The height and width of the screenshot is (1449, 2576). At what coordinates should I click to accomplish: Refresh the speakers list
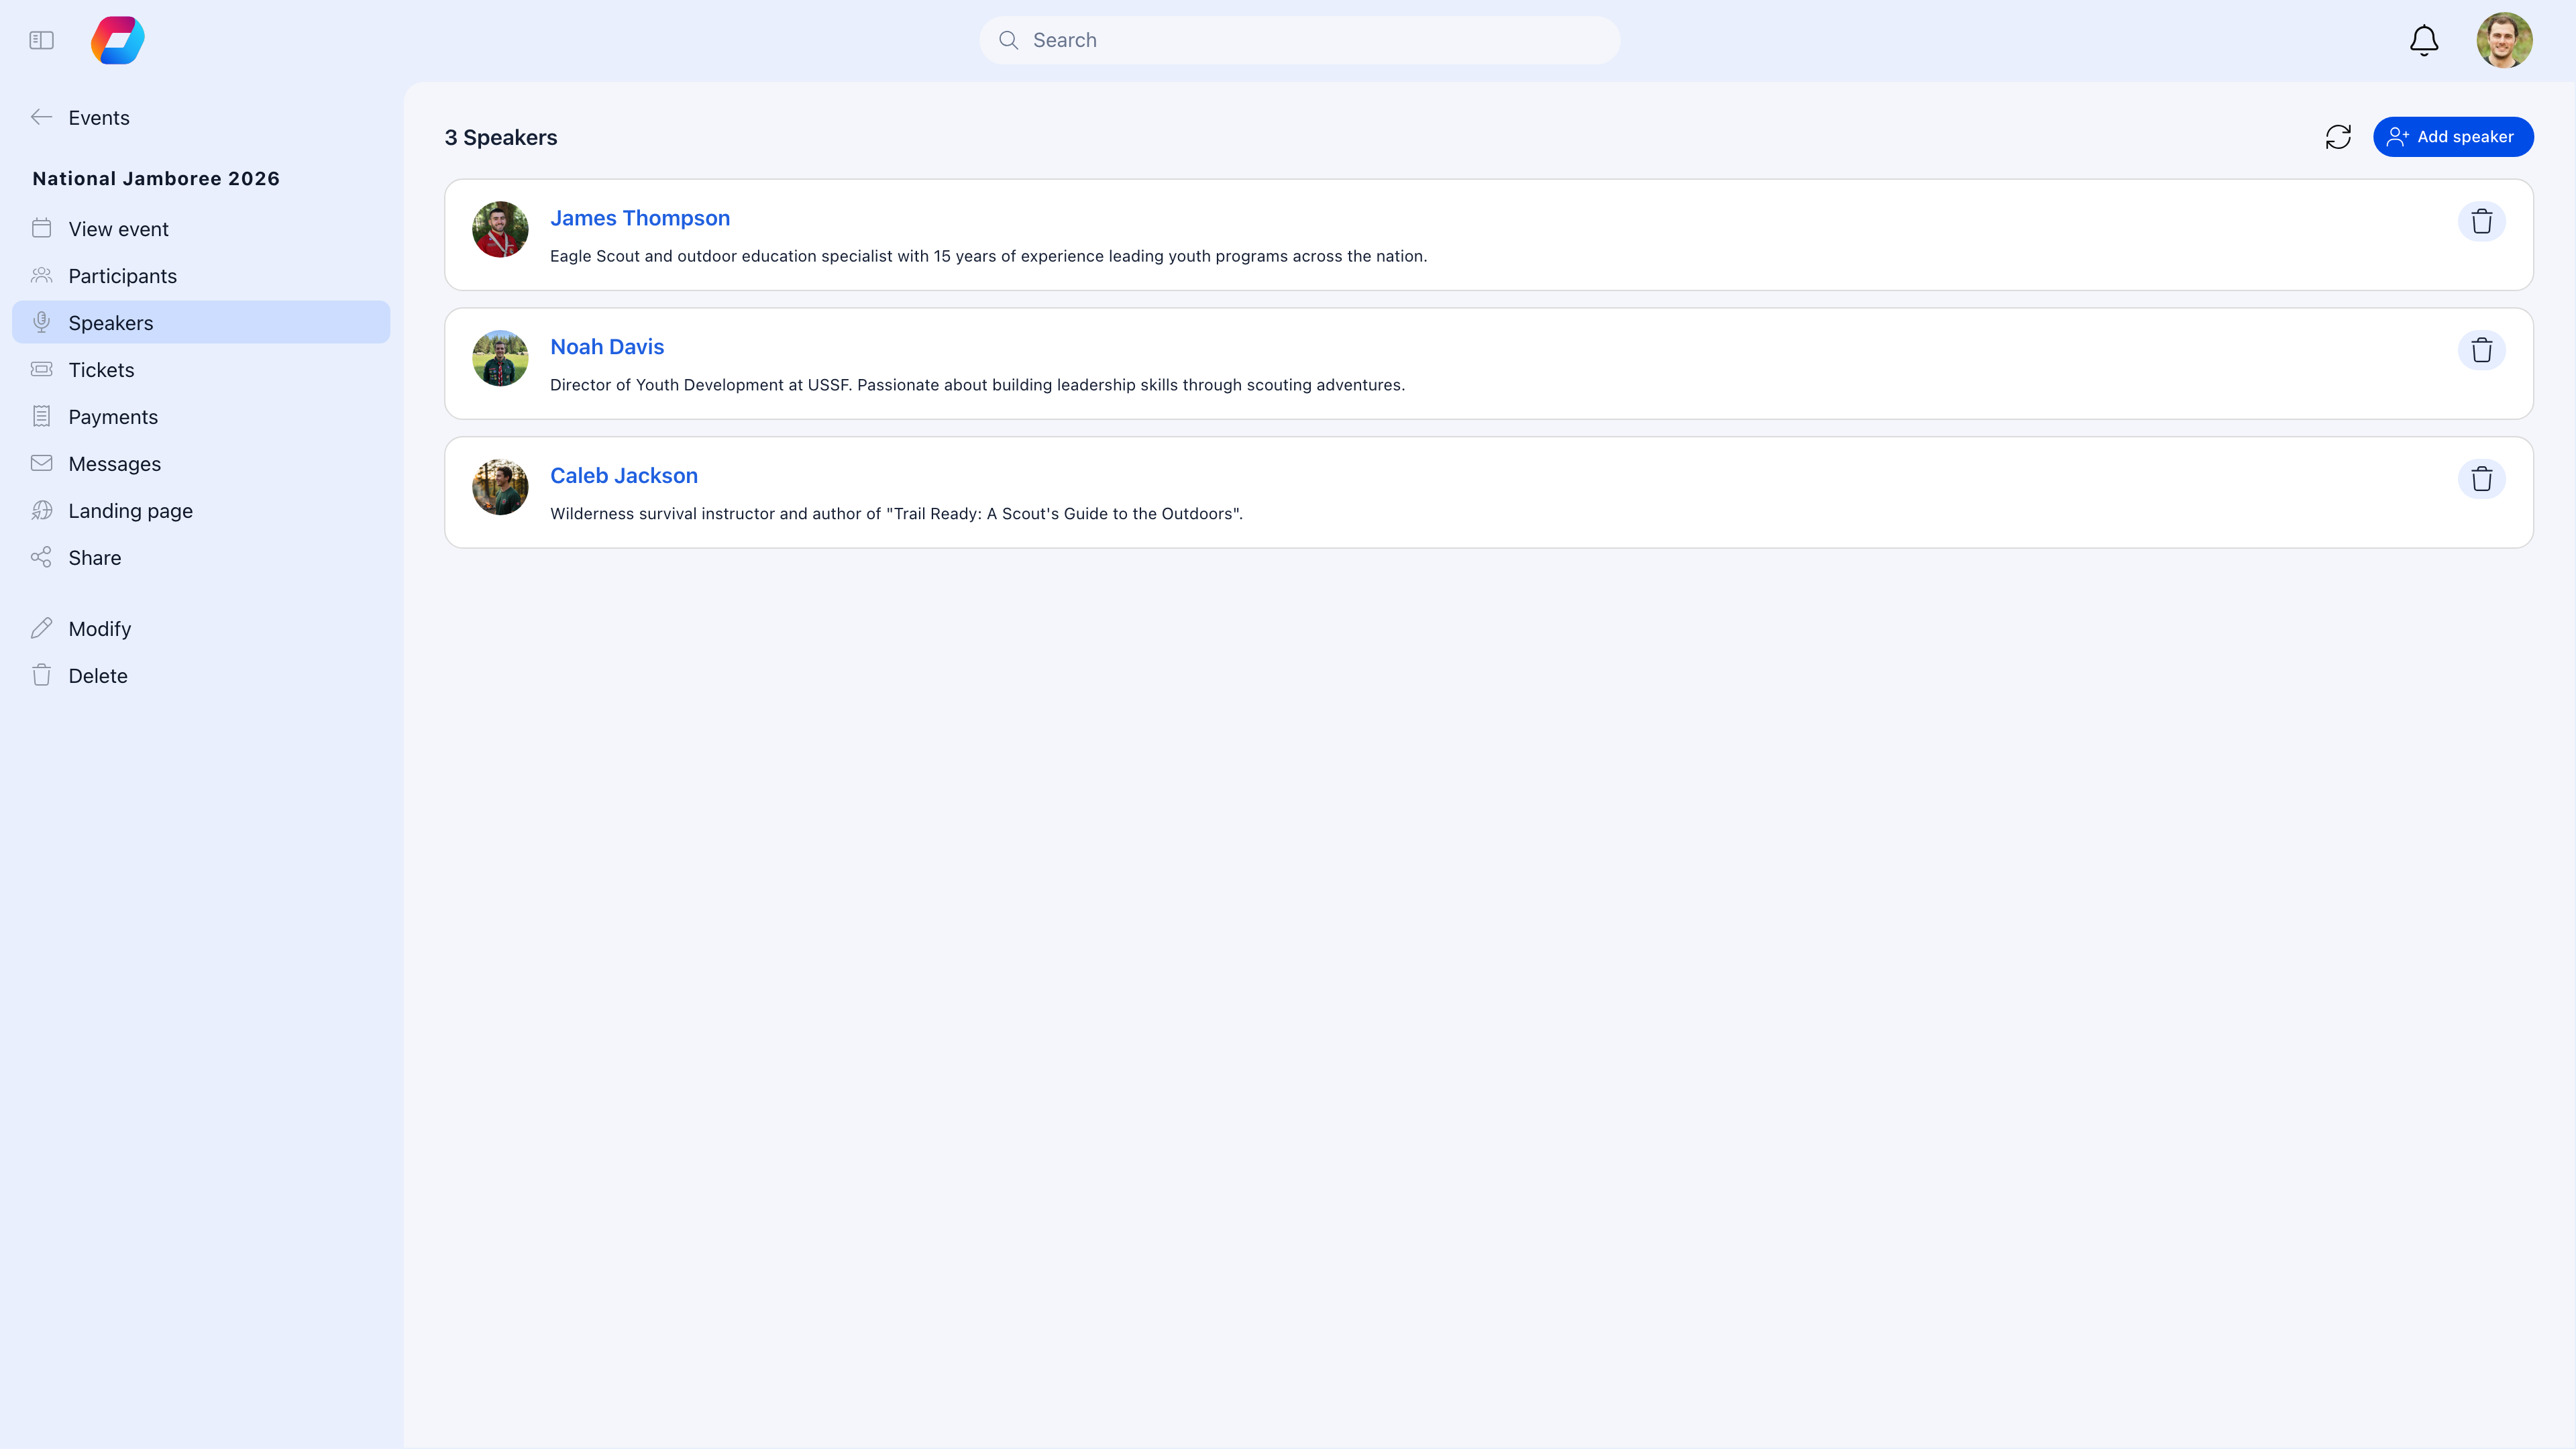pos(2337,137)
